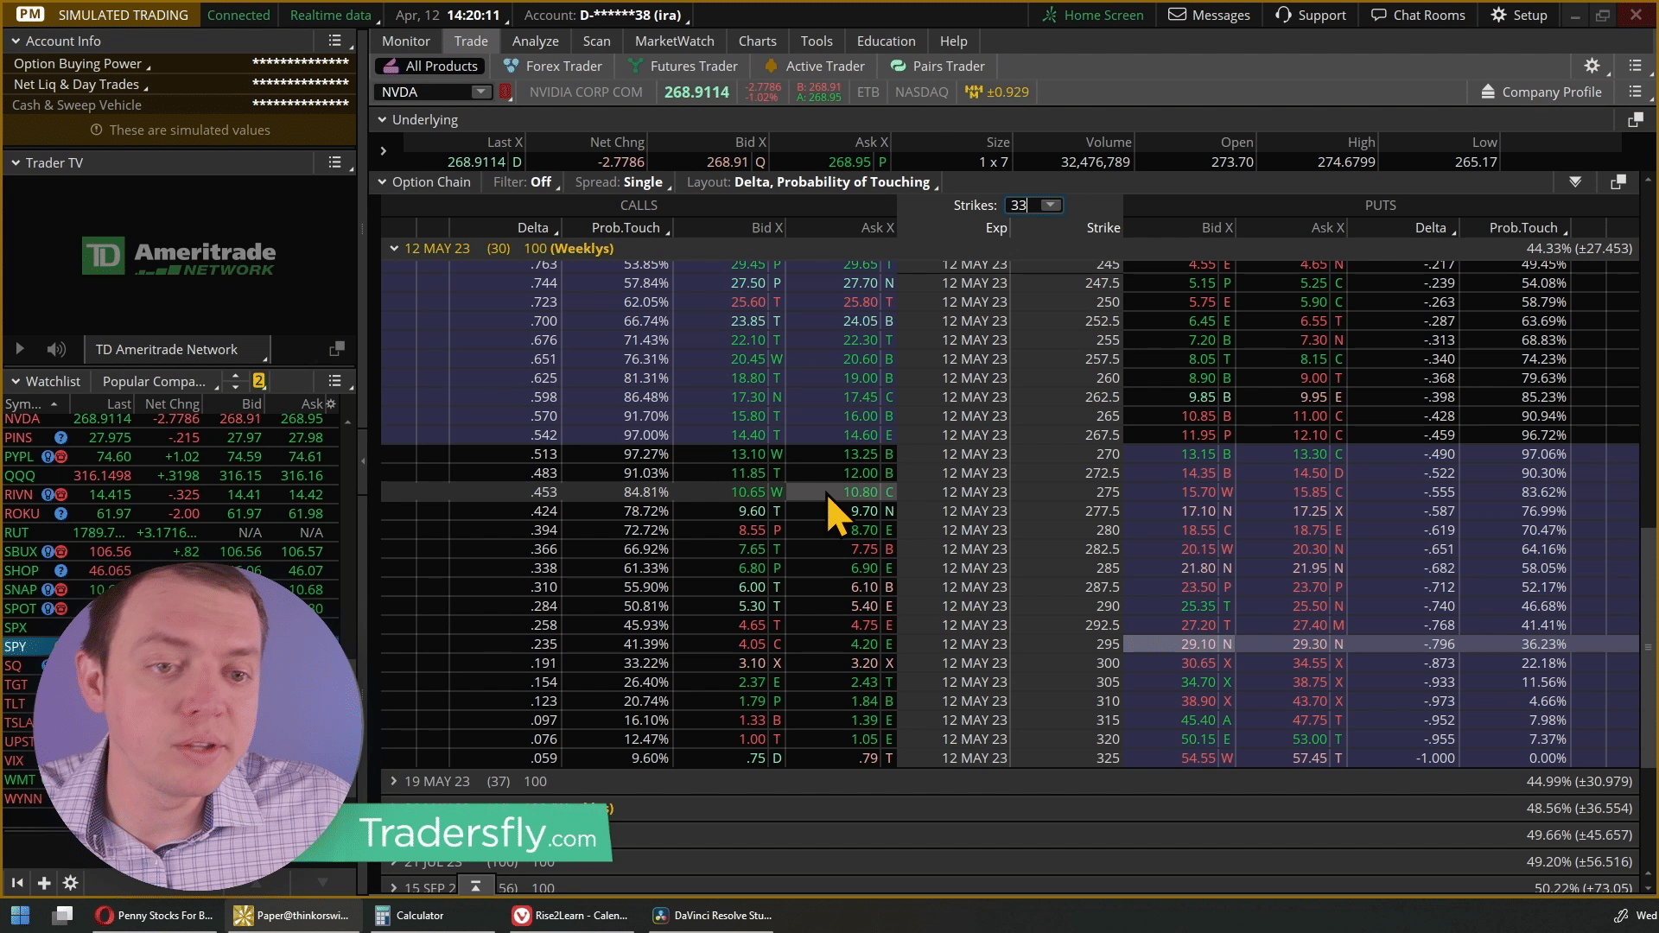The image size is (1659, 933).
Task: Click the watchlist columns gear icon
Action: click(330, 403)
